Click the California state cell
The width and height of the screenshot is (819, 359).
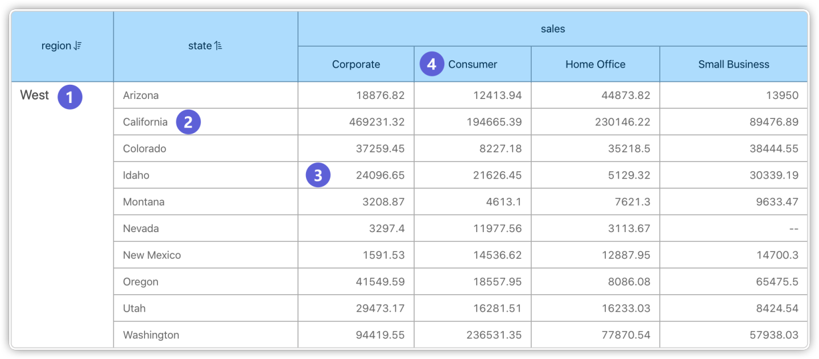(146, 122)
